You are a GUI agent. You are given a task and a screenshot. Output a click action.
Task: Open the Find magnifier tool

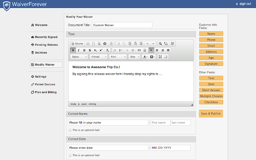[160, 43]
